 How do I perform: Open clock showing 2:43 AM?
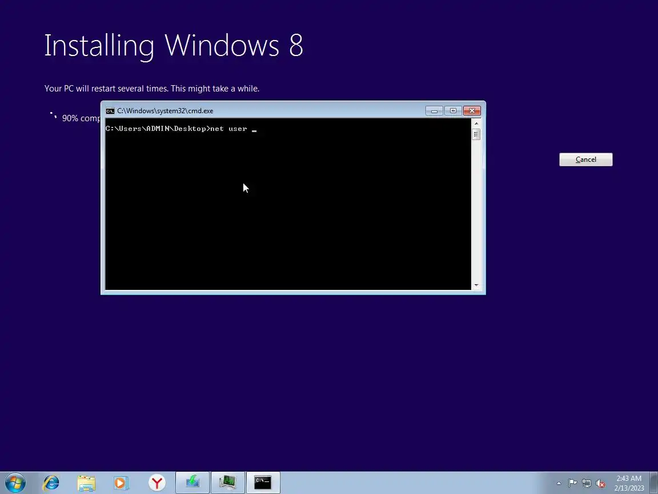629,479
